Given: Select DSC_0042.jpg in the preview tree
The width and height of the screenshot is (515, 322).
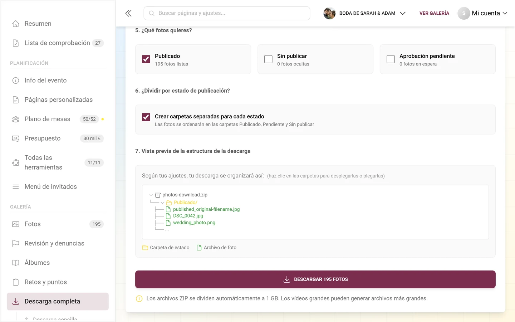Looking at the screenshot, I should (x=188, y=216).
